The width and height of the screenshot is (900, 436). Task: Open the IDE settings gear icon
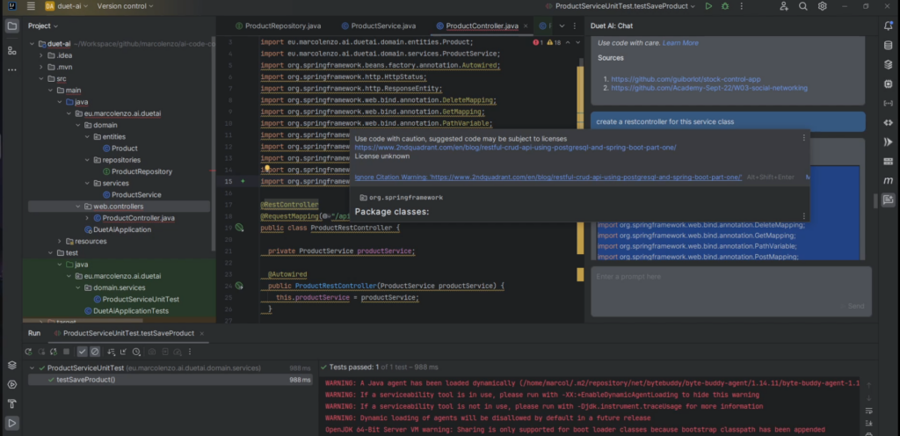(x=823, y=6)
